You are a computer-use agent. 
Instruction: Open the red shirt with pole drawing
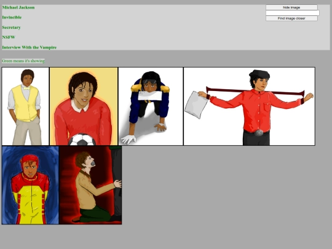(x=249, y=106)
